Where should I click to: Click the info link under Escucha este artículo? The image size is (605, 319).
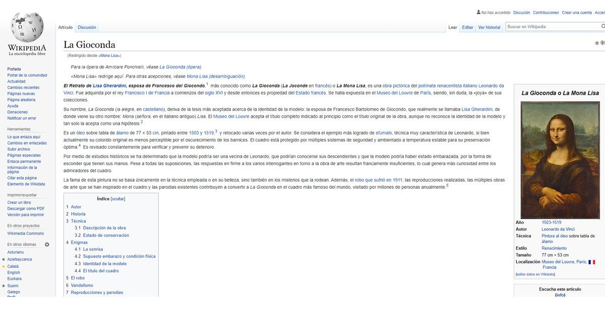coord(560,295)
